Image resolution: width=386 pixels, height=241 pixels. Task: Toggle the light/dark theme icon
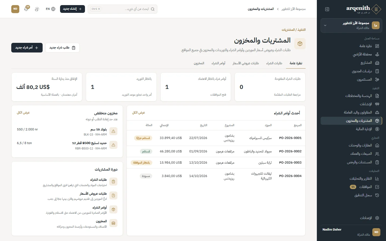click(x=37, y=9)
